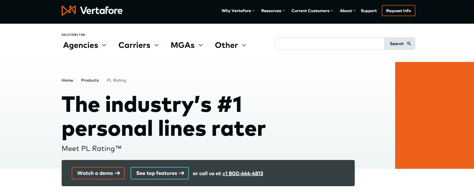Screen dimensions: 474x195
Task: Click the Vertafore wordmark text
Action: pos(101,11)
